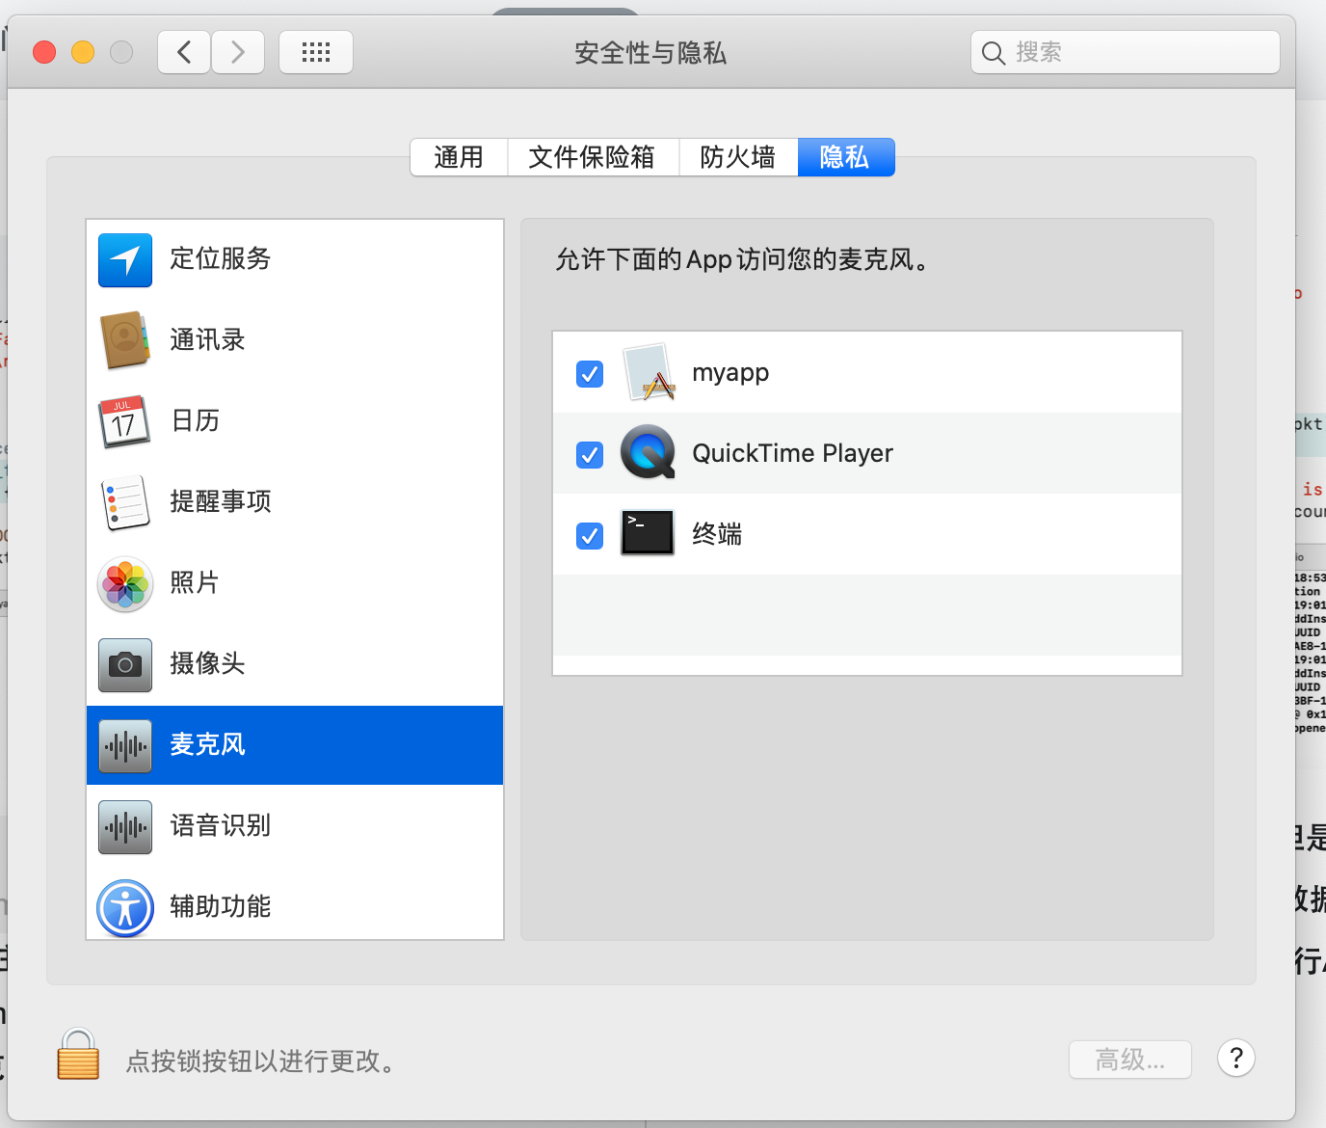Viewport: 1326px width, 1128px height.
Task: Toggle 终端 microphone permission
Action: 589,535
